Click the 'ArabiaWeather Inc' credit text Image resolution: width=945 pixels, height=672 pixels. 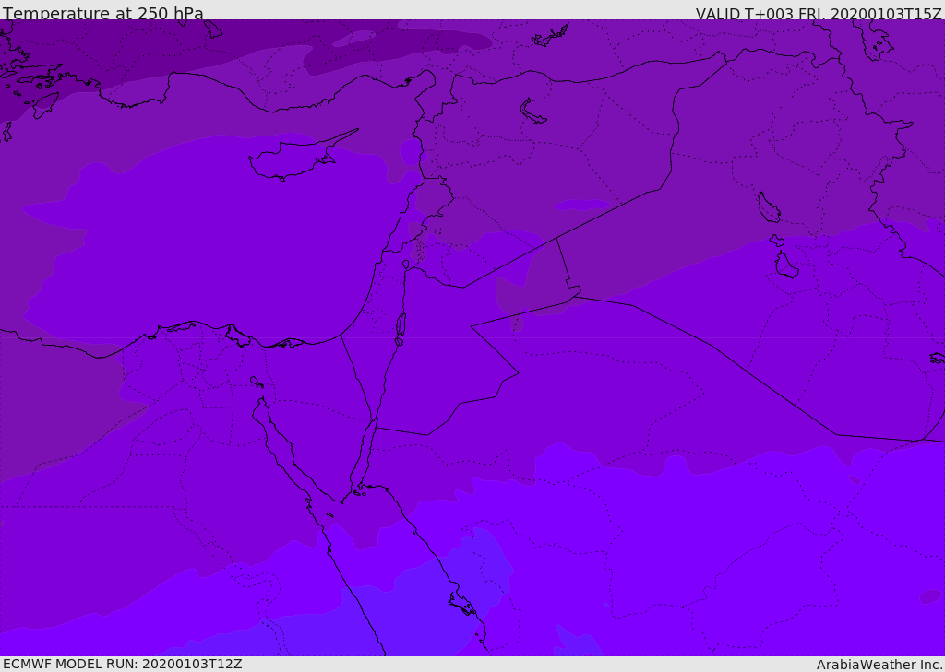[879, 665]
